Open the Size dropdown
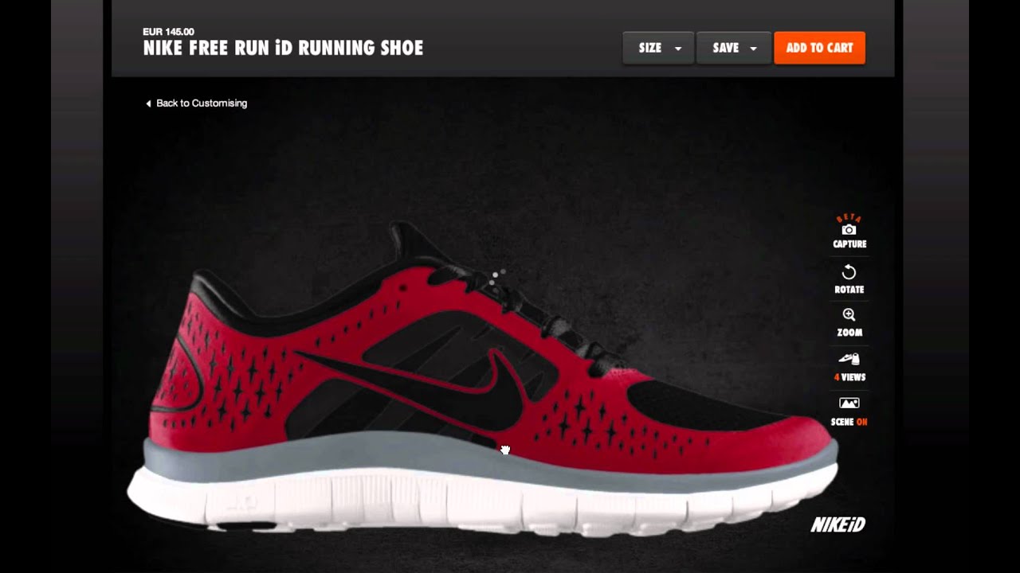Viewport: 1020px width, 573px height. 658,48
